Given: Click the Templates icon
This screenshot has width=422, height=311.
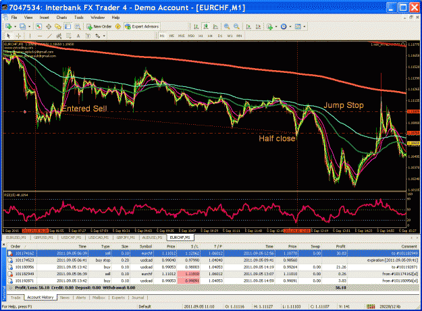Looking at the screenshot, I should click(298, 26).
